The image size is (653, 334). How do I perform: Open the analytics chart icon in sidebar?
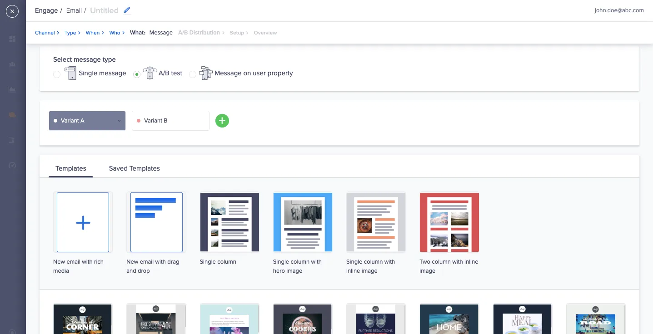coord(12,89)
